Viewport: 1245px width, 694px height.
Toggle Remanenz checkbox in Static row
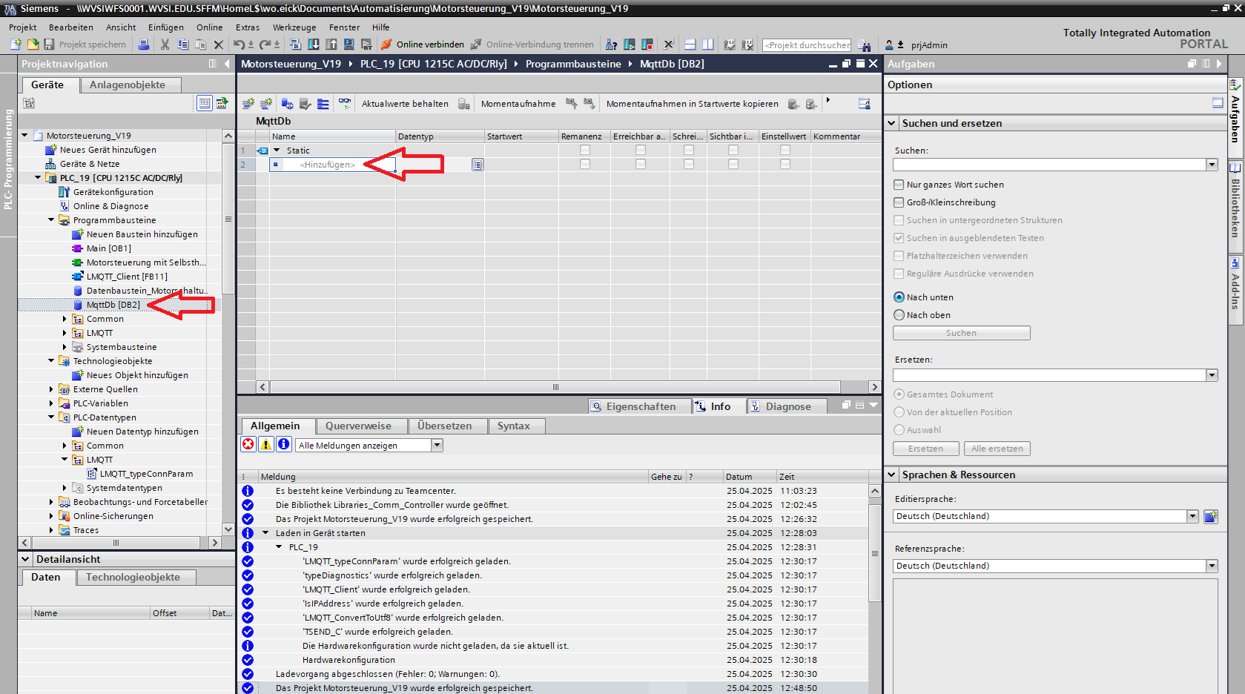pyautogui.click(x=585, y=151)
